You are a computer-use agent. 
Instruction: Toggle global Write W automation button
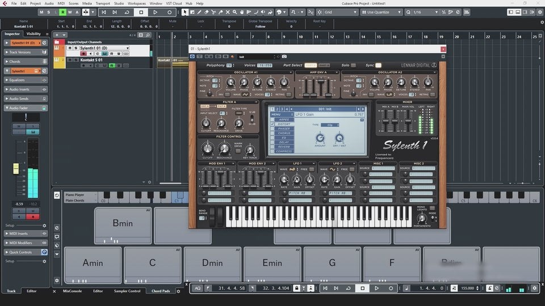click(70, 12)
